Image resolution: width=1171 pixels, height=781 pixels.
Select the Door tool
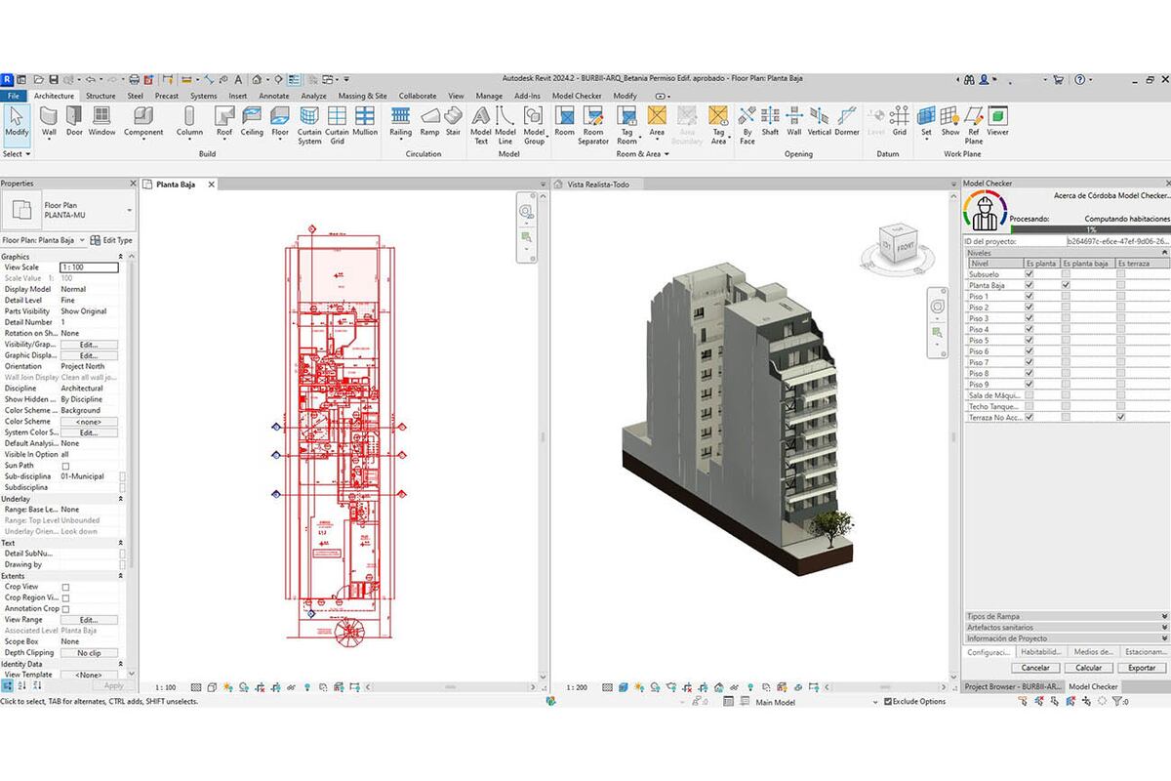[74, 120]
